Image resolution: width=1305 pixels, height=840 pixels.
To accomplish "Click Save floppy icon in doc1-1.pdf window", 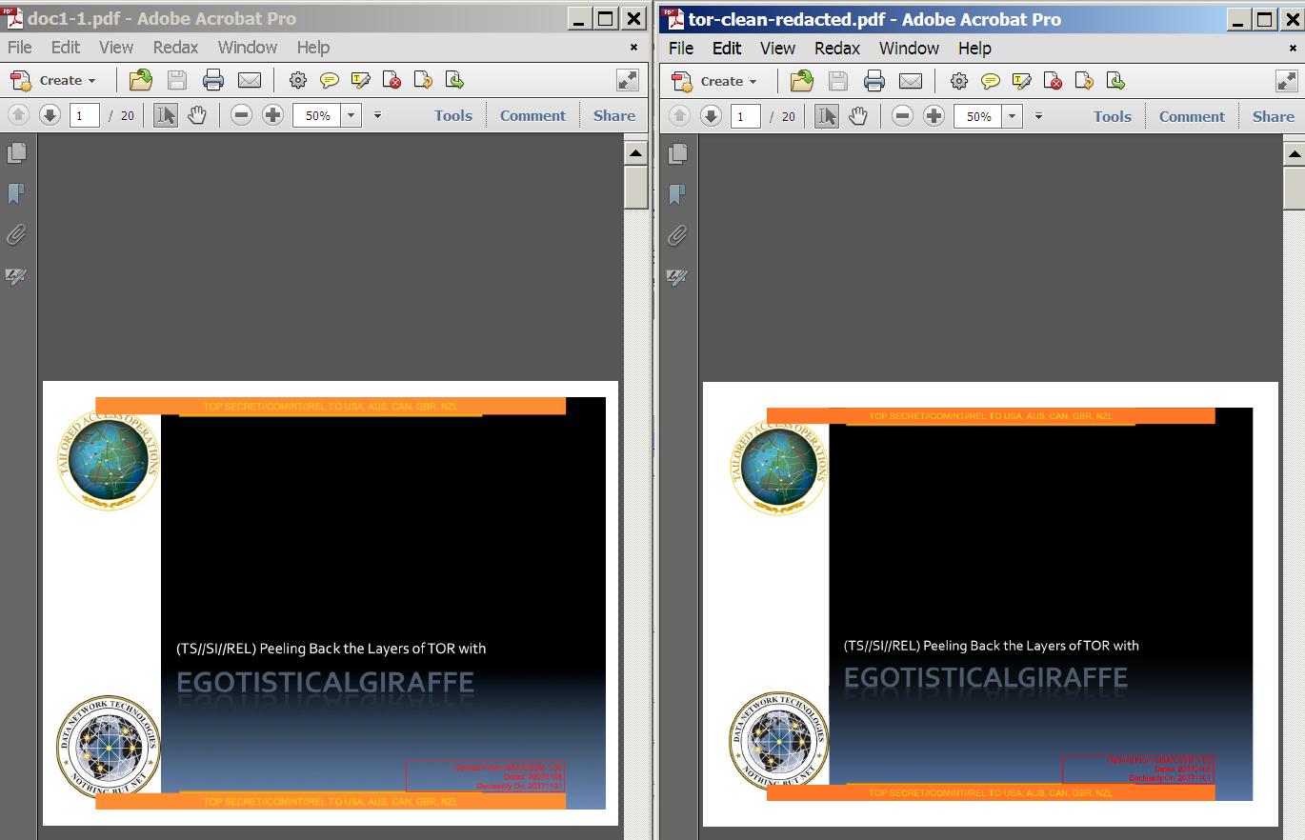I will pyautogui.click(x=177, y=81).
